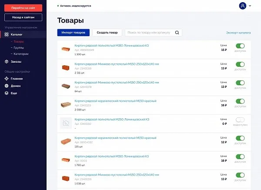Click the article text Арт. 0003
The width and height of the screenshot is (261, 190).
pos(81,161)
